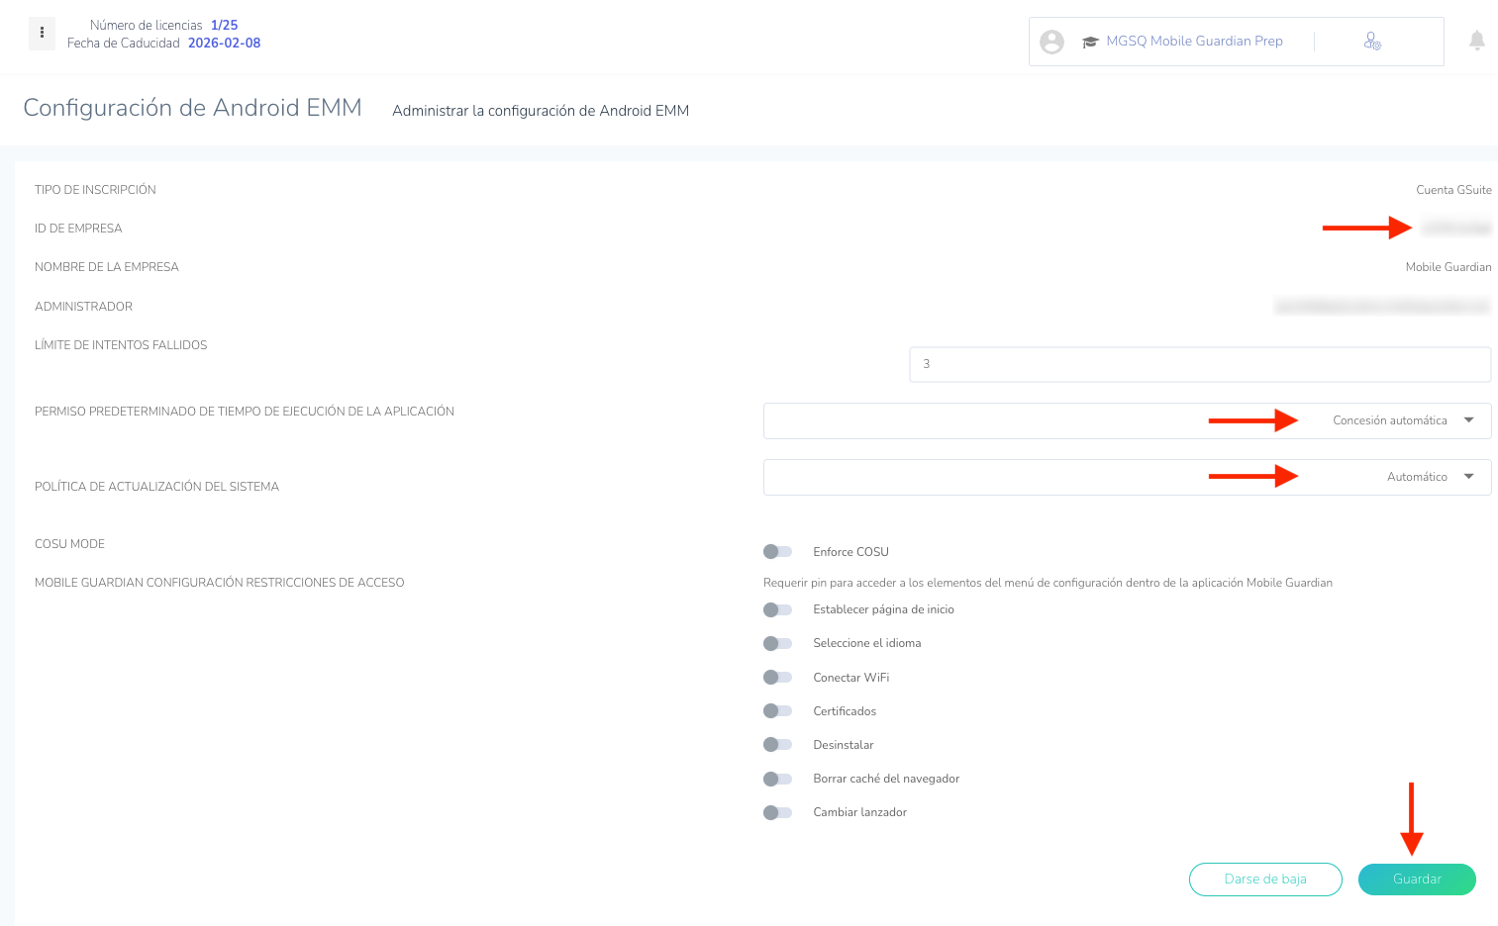The height and width of the screenshot is (926, 1498).
Task: Enable the Conectar WiFi toggle
Action: click(x=778, y=678)
